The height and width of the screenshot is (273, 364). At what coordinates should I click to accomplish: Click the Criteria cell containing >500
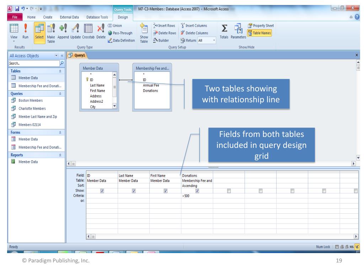(x=197, y=196)
